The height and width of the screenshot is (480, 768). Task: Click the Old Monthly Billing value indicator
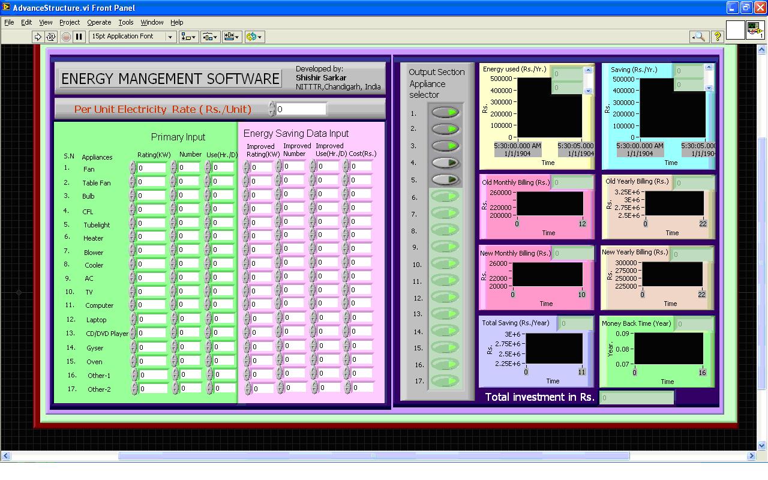click(572, 182)
